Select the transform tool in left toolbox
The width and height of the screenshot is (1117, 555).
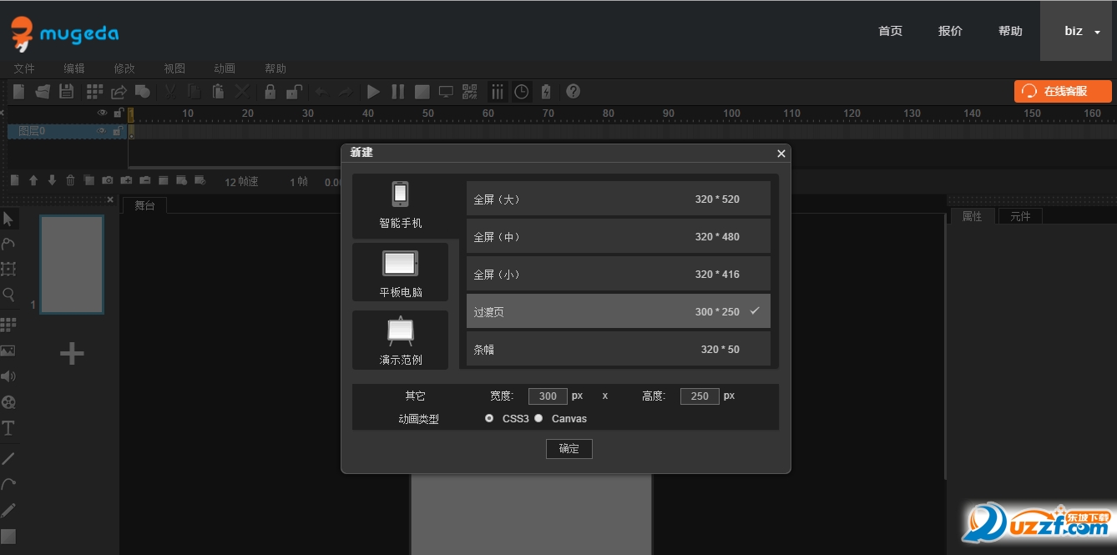pos(8,269)
